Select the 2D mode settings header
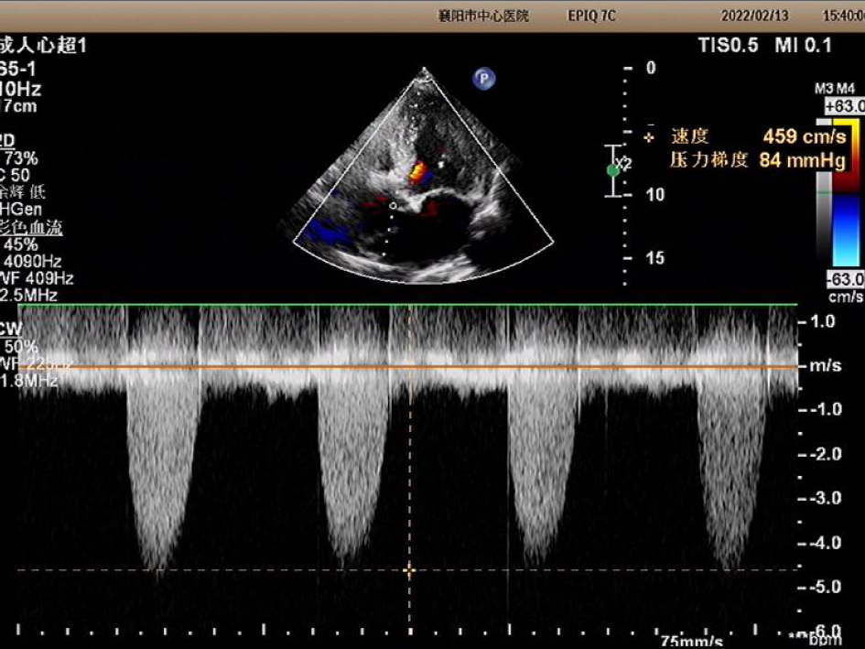This screenshot has width=865, height=649. tap(7, 140)
